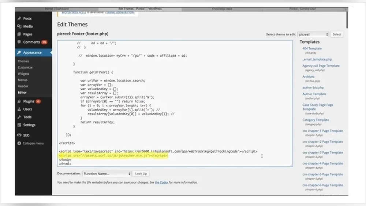Click the Collapse menu arrow icon
The width and height of the screenshot is (366, 206).
click(x=19, y=143)
